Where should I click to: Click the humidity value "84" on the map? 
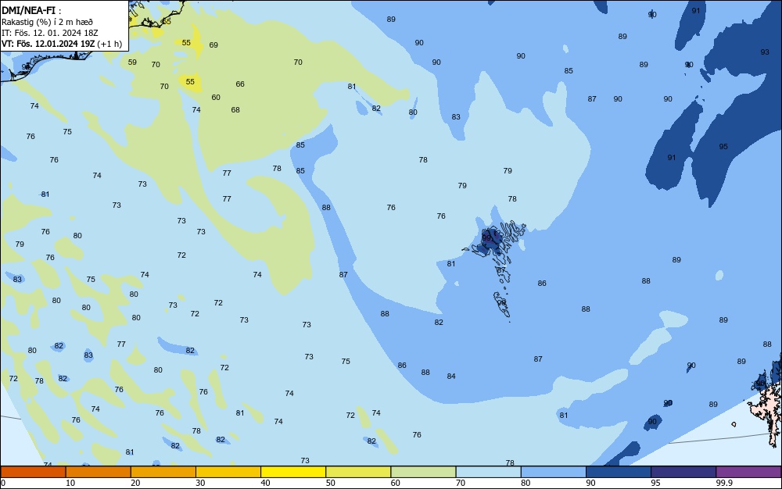tap(451, 377)
